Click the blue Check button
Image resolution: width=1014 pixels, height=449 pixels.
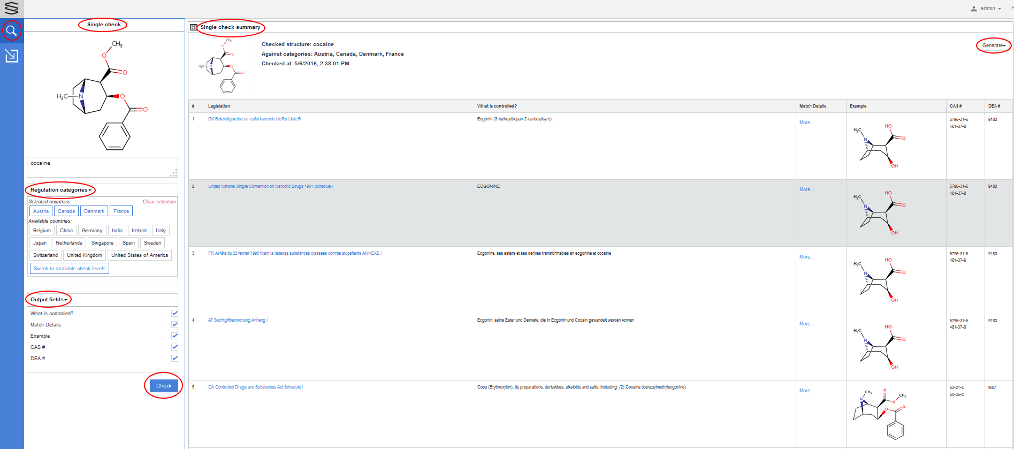pyautogui.click(x=164, y=385)
